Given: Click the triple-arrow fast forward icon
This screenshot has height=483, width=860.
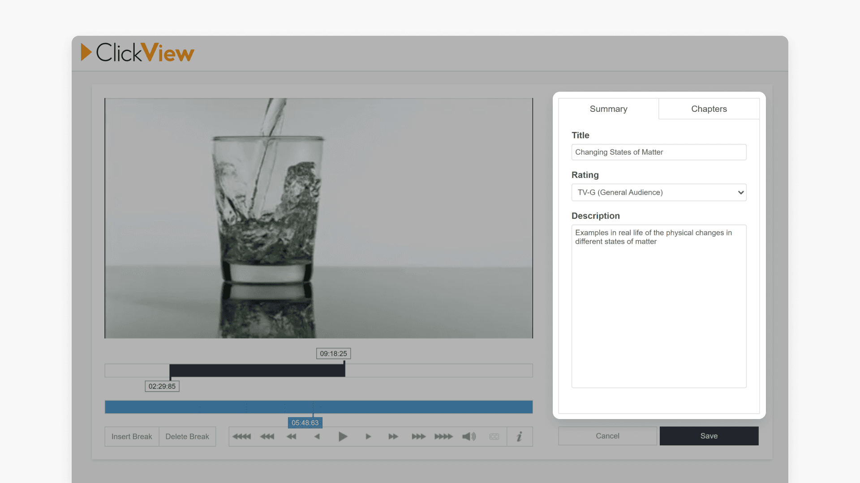Looking at the screenshot, I should (x=418, y=436).
